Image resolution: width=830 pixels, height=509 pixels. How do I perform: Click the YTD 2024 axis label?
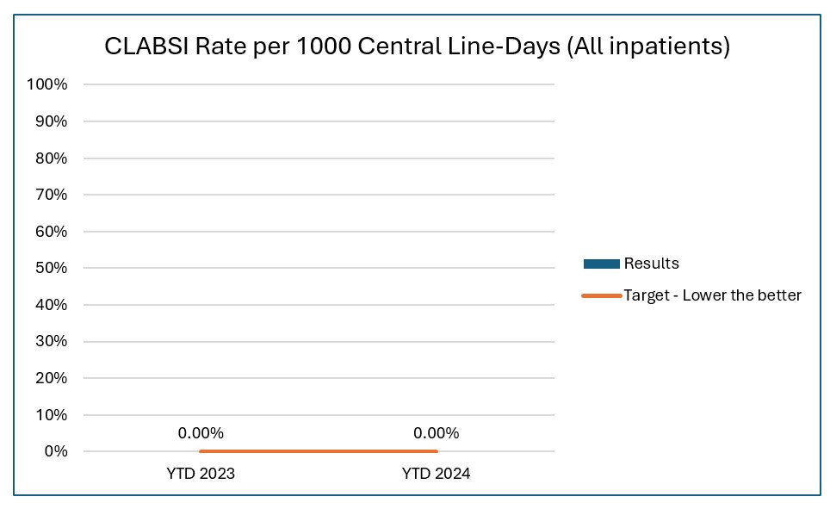pos(436,474)
